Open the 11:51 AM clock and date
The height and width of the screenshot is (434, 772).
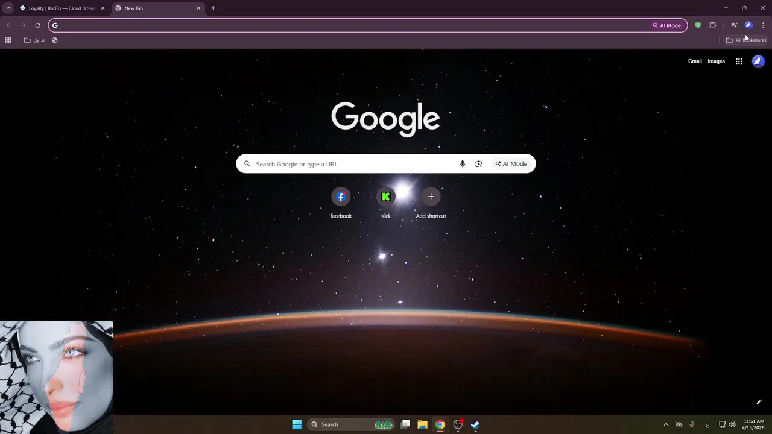click(754, 424)
